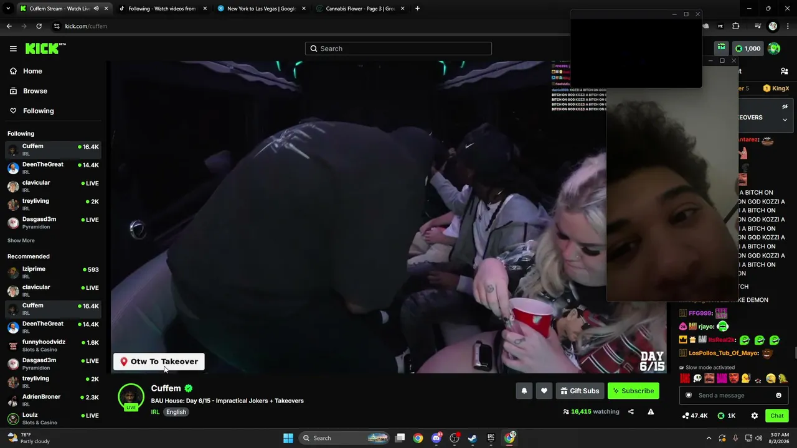Click the Otw To Takeover location tag

point(159,362)
